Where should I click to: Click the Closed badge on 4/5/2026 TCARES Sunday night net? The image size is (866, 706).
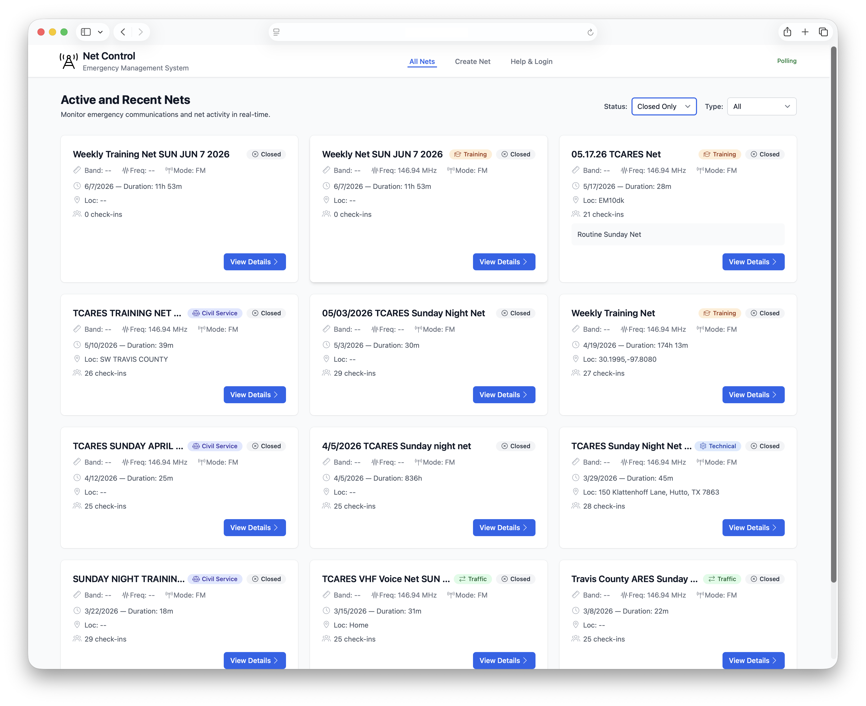coord(515,446)
